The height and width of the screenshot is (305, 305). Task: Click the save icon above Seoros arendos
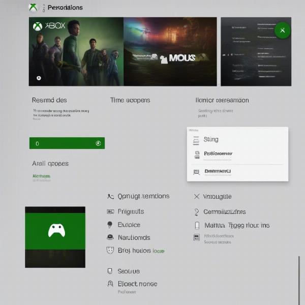coord(197,237)
